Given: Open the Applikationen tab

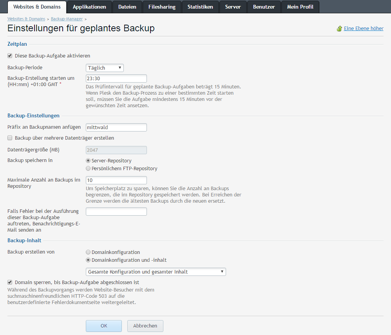Looking at the screenshot, I should 89,7.
